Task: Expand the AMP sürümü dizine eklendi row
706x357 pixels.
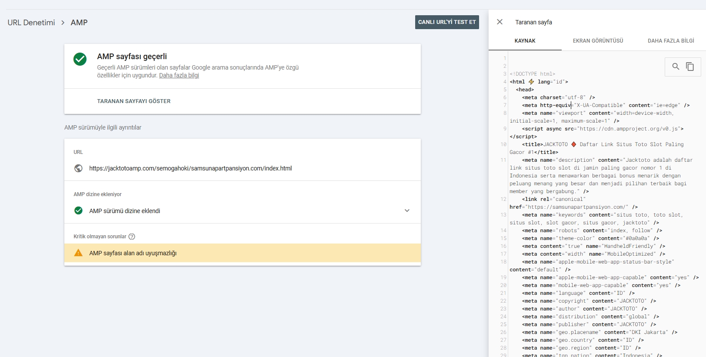Action: (407, 210)
